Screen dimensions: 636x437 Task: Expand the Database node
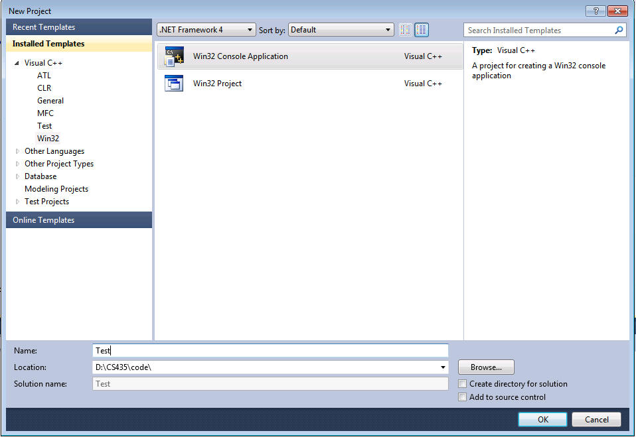tap(17, 176)
